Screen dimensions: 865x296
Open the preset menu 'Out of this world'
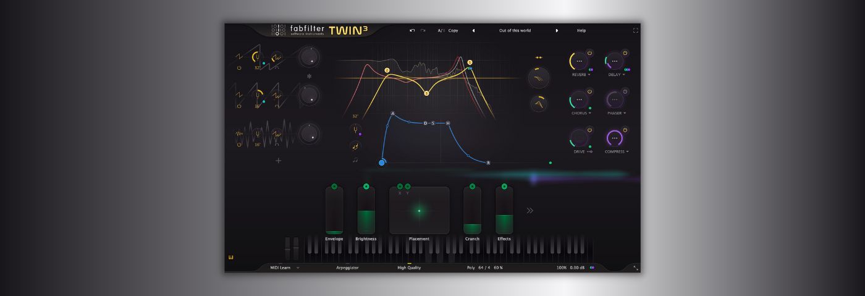click(x=515, y=30)
